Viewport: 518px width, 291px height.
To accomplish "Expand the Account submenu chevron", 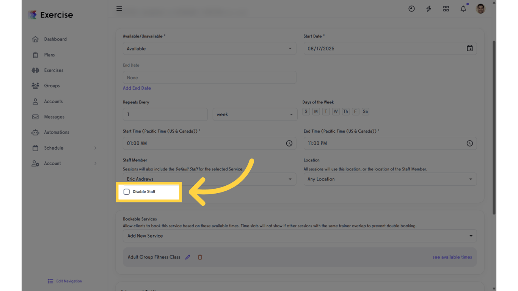I will click(95, 164).
